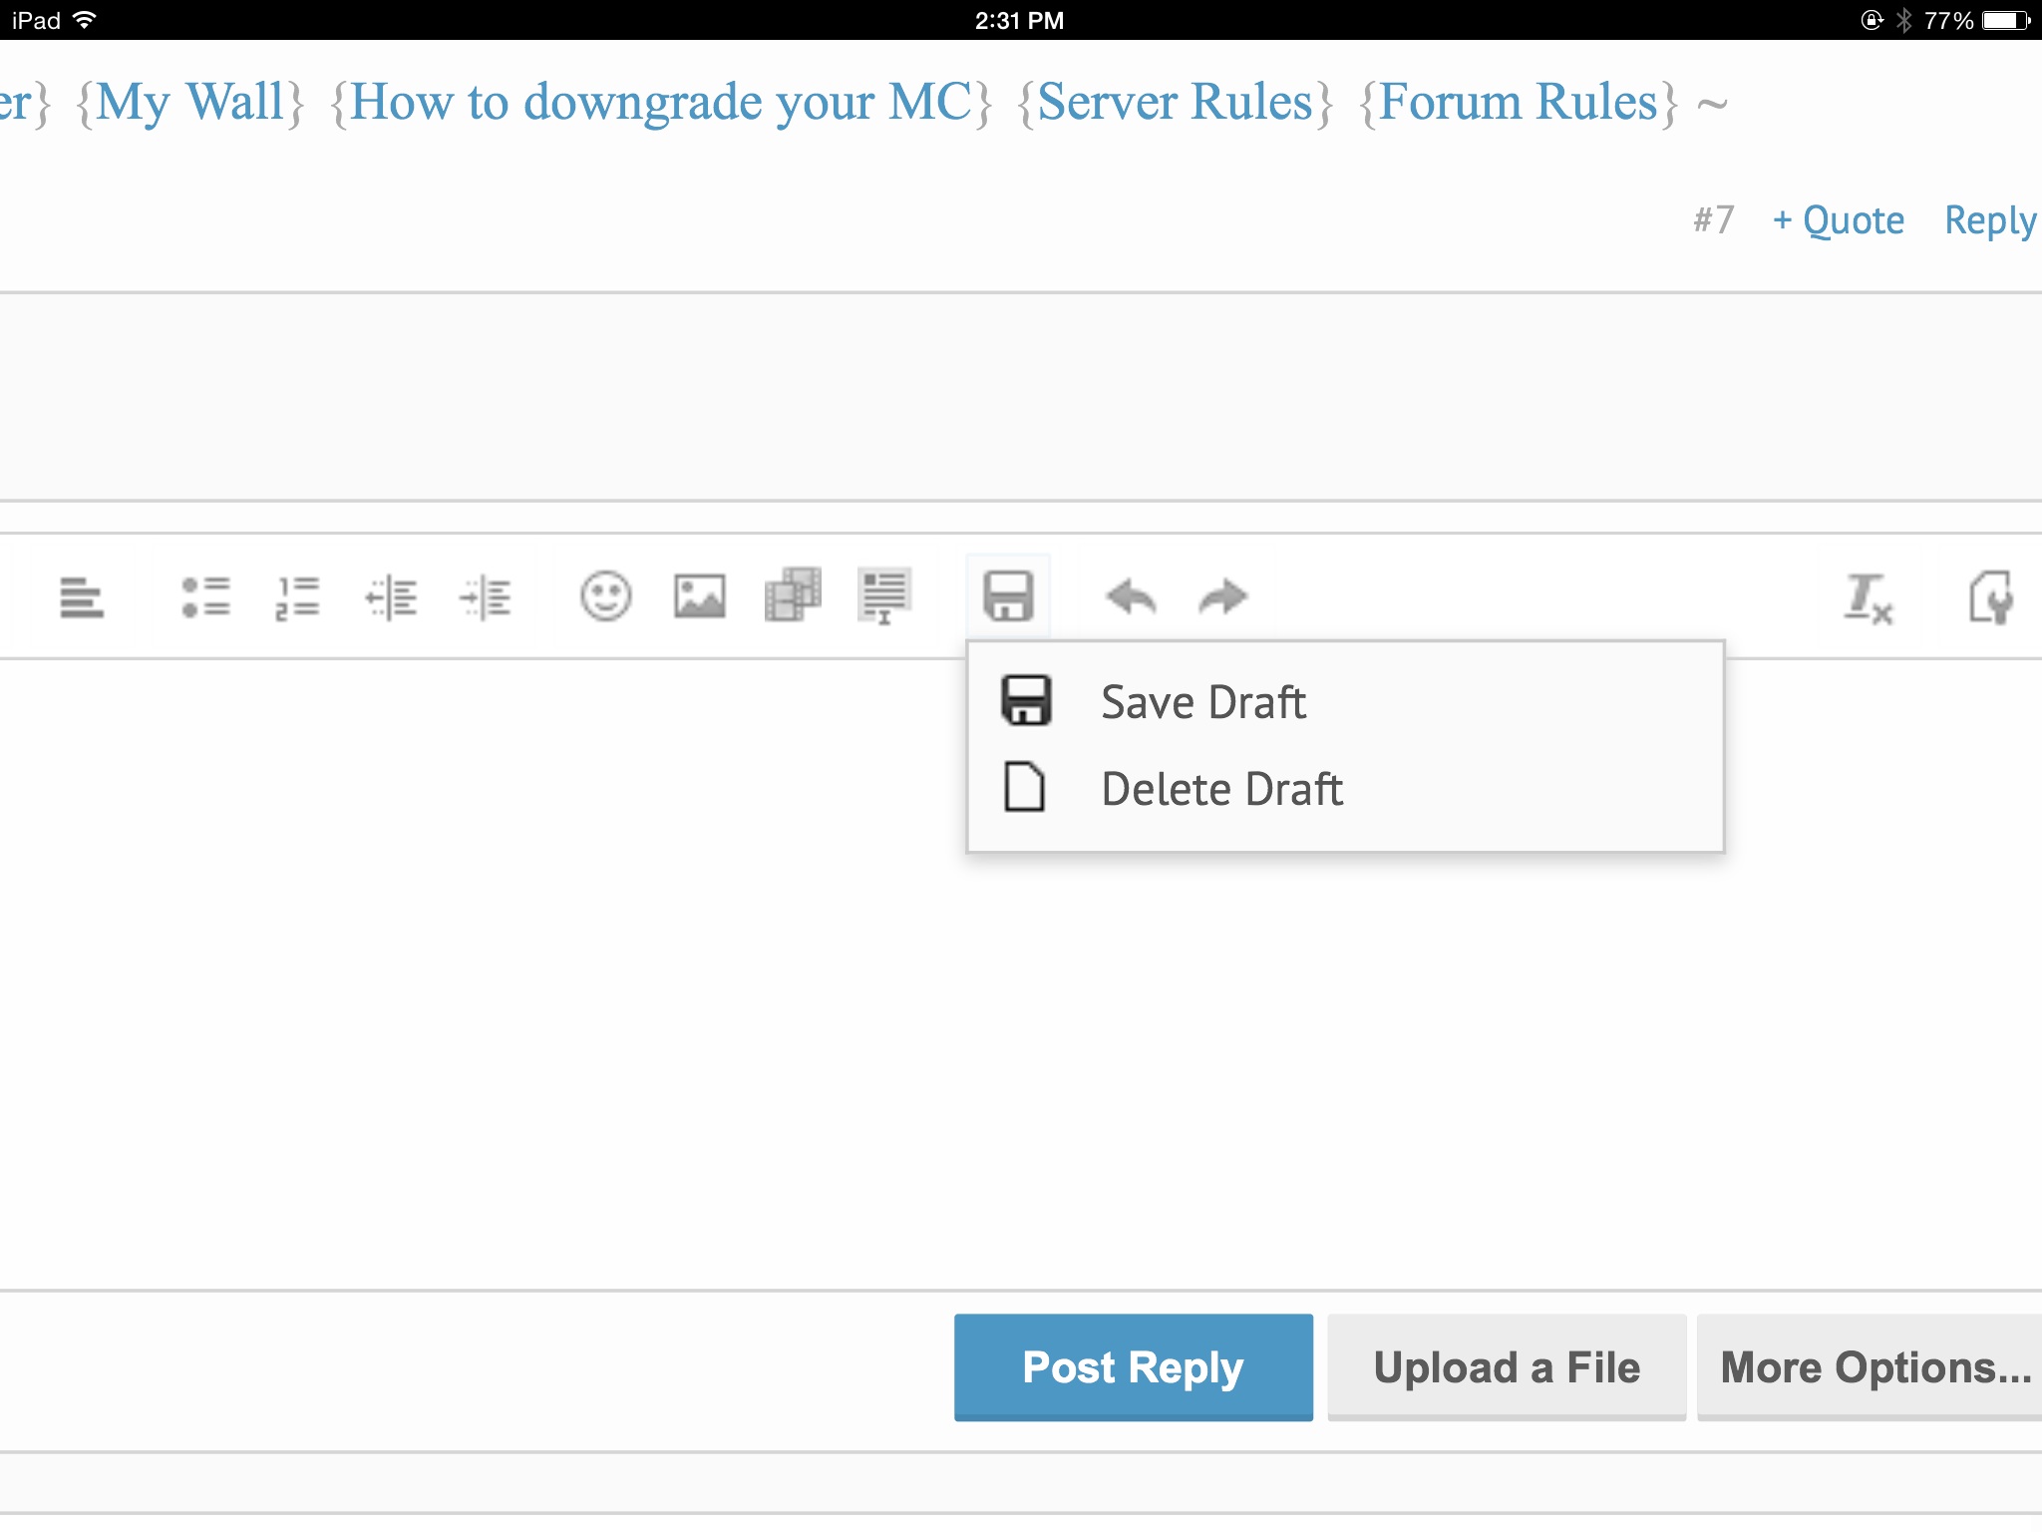Click the text alignment icon
This screenshot has width=2042, height=1532.
82,597
